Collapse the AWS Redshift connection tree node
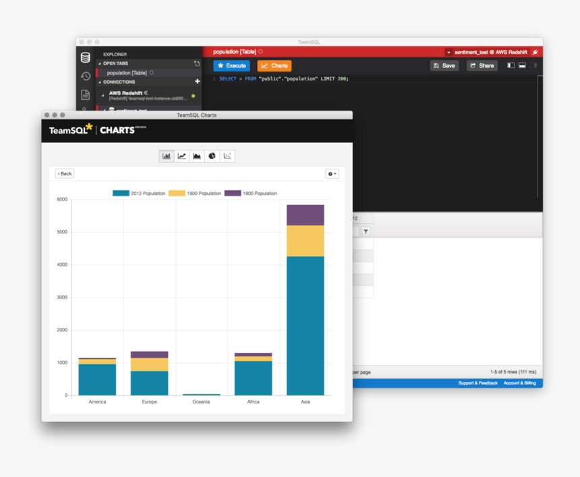This screenshot has height=477, width=580. pyautogui.click(x=103, y=96)
